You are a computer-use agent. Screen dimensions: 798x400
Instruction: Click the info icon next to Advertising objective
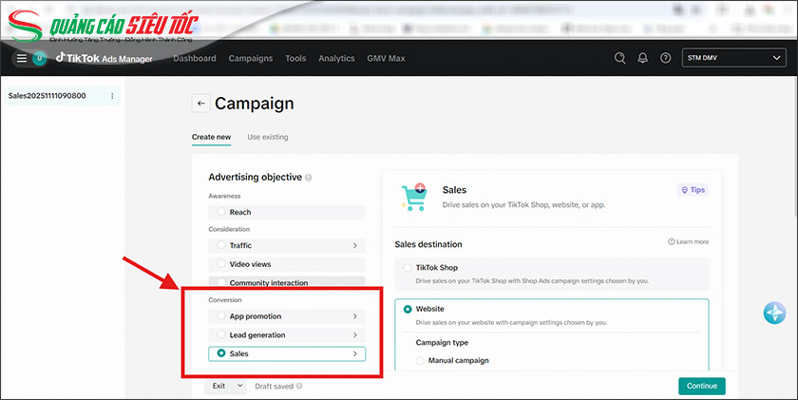pos(309,178)
